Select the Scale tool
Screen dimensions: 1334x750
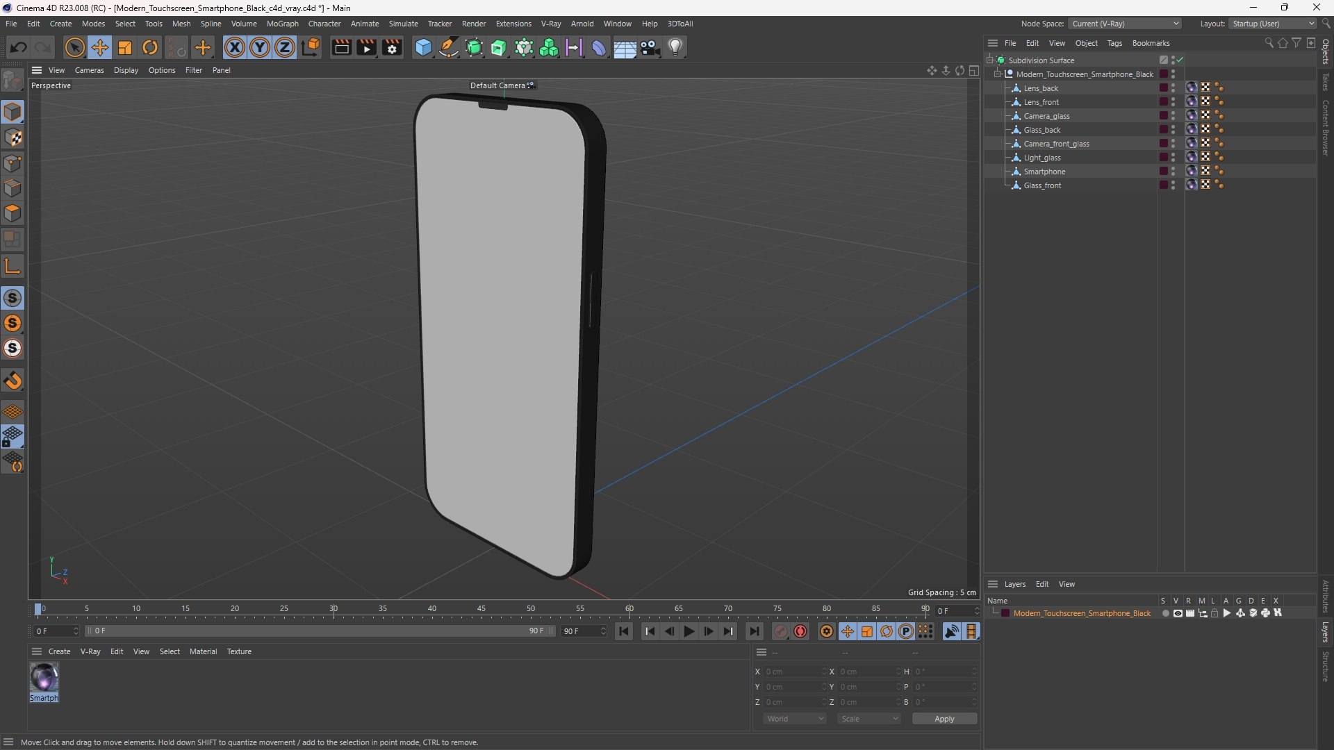pos(125,47)
